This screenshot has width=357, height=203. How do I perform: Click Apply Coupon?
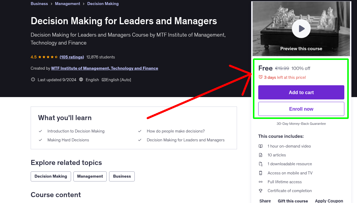coord(329,201)
